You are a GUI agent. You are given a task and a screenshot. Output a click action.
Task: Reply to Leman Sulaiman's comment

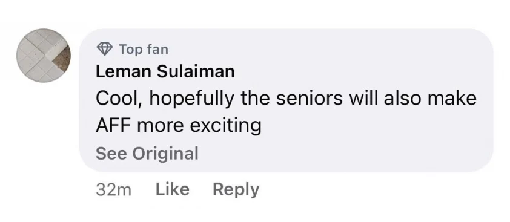[x=236, y=190]
